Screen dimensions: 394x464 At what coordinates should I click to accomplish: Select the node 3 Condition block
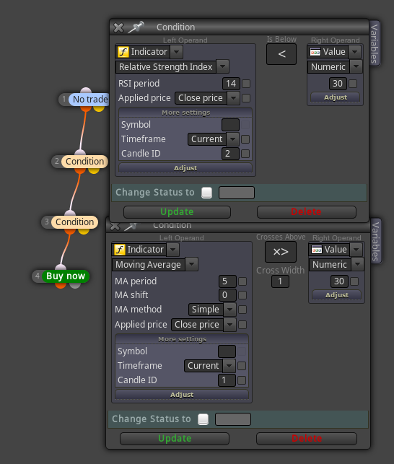[x=74, y=222]
